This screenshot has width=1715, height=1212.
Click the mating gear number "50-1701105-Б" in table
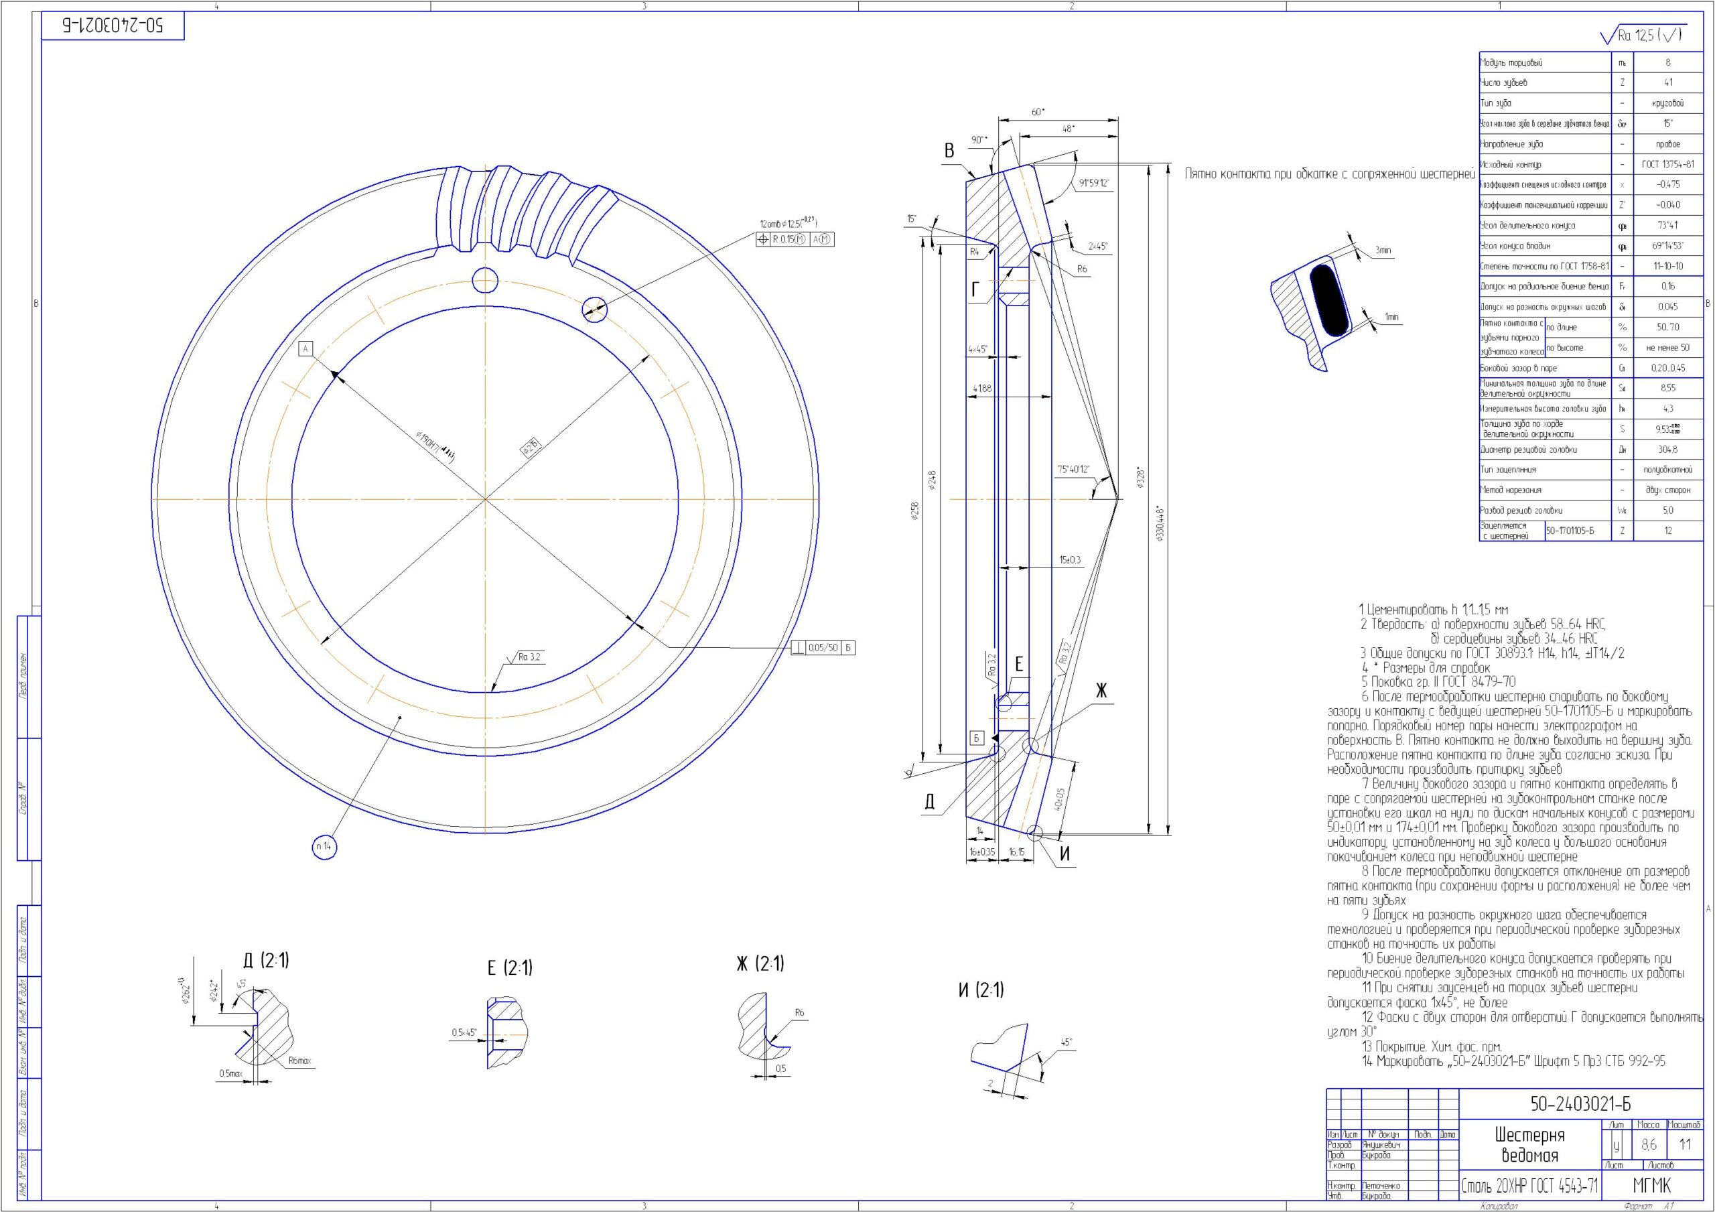[1570, 531]
